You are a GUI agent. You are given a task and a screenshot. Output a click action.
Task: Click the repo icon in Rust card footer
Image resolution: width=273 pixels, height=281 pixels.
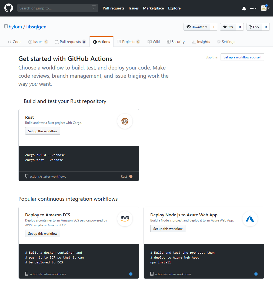click(27, 176)
